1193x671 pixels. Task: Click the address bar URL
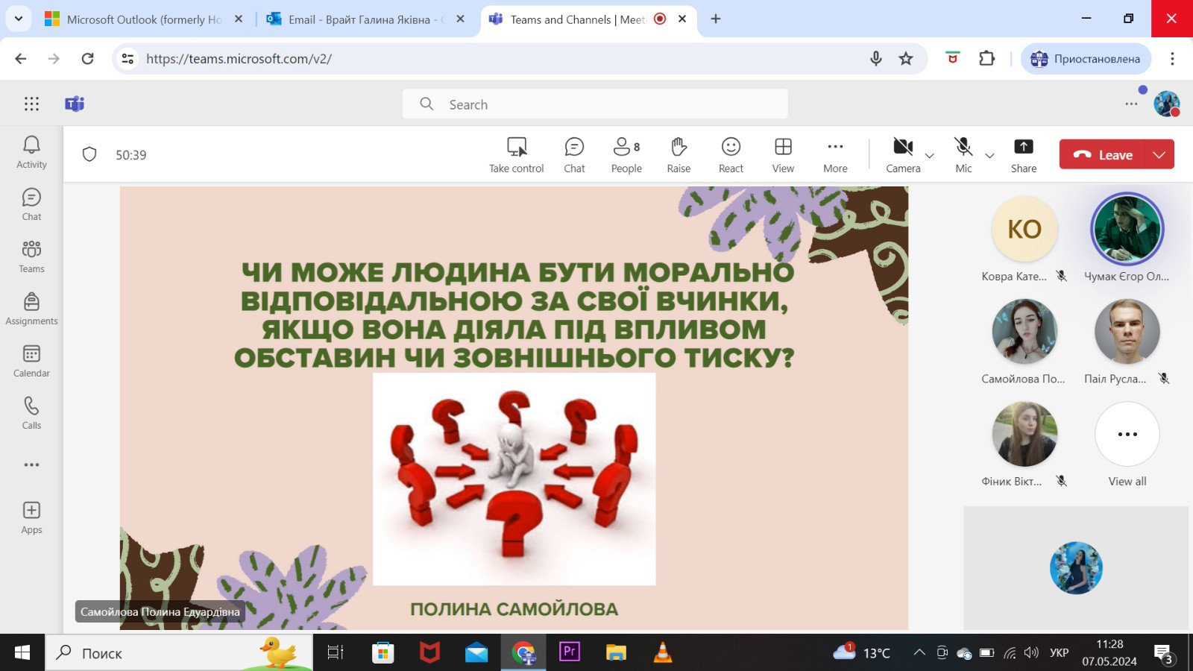(239, 59)
